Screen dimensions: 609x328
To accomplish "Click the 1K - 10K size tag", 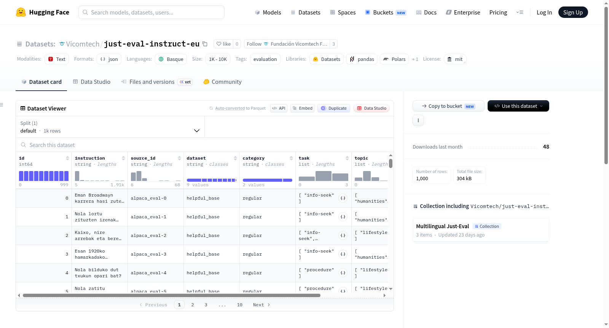I will (x=218, y=59).
